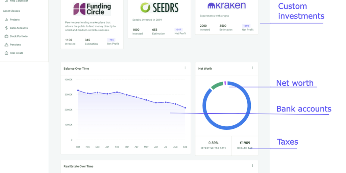The height and width of the screenshot is (173, 346).
Task: Open Balance Over Time options menu
Action: click(185, 68)
